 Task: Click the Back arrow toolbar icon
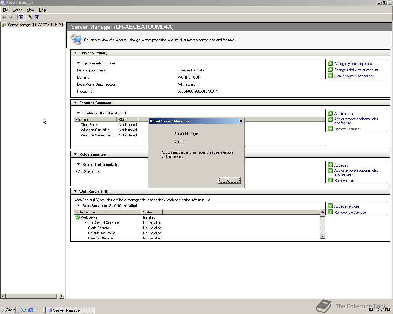click(x=4, y=17)
